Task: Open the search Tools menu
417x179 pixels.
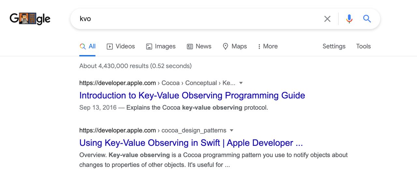Action: point(364,46)
